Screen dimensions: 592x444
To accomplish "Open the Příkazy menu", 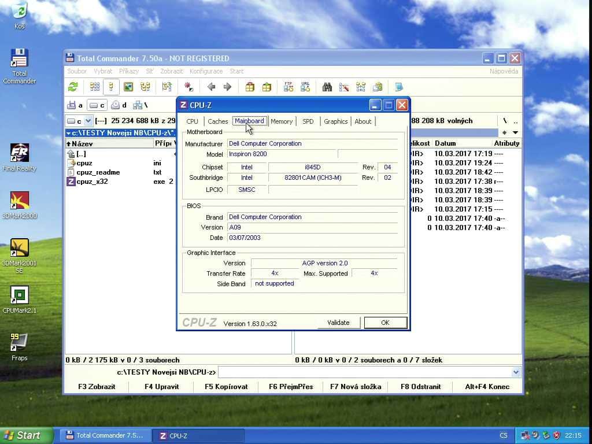I will click(x=129, y=71).
